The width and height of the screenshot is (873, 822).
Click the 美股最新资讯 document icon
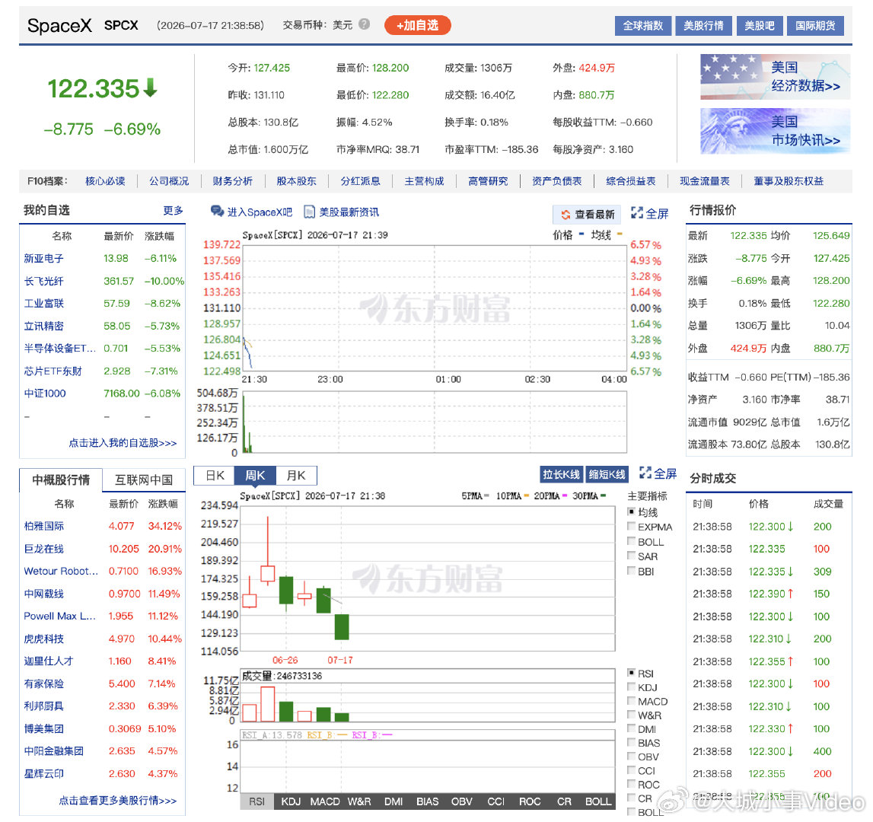pyautogui.click(x=309, y=212)
